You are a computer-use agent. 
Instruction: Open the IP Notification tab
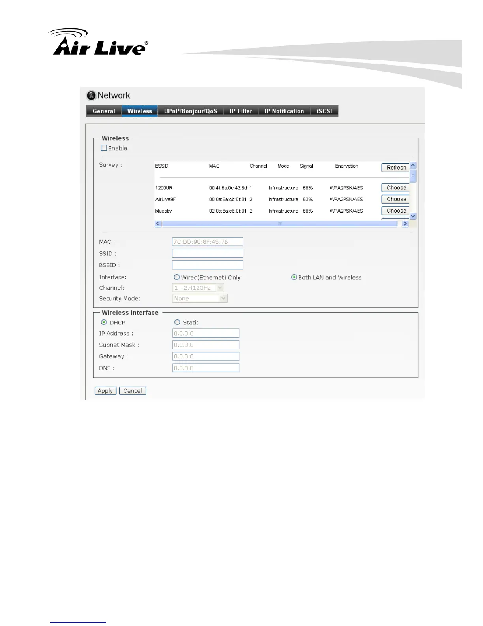(x=284, y=111)
